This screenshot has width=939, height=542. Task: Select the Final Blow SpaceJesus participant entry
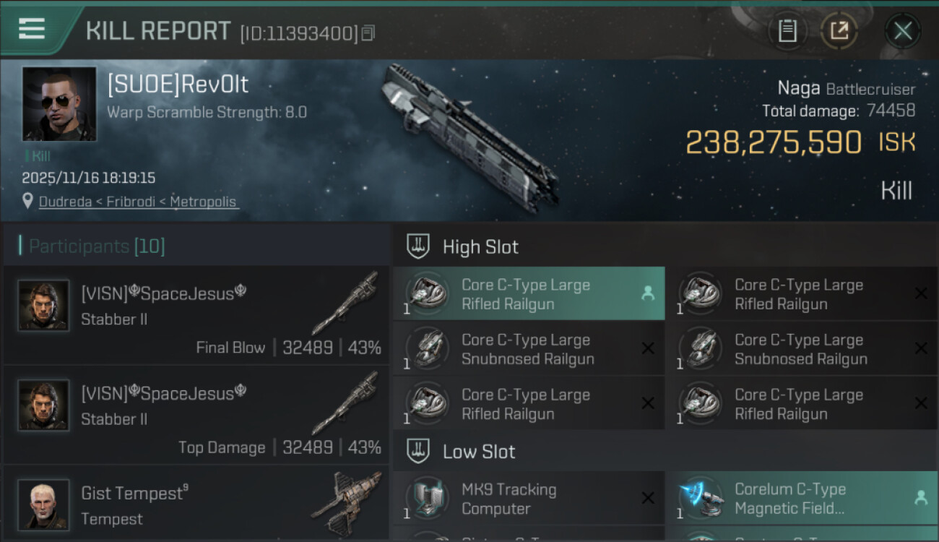(195, 315)
